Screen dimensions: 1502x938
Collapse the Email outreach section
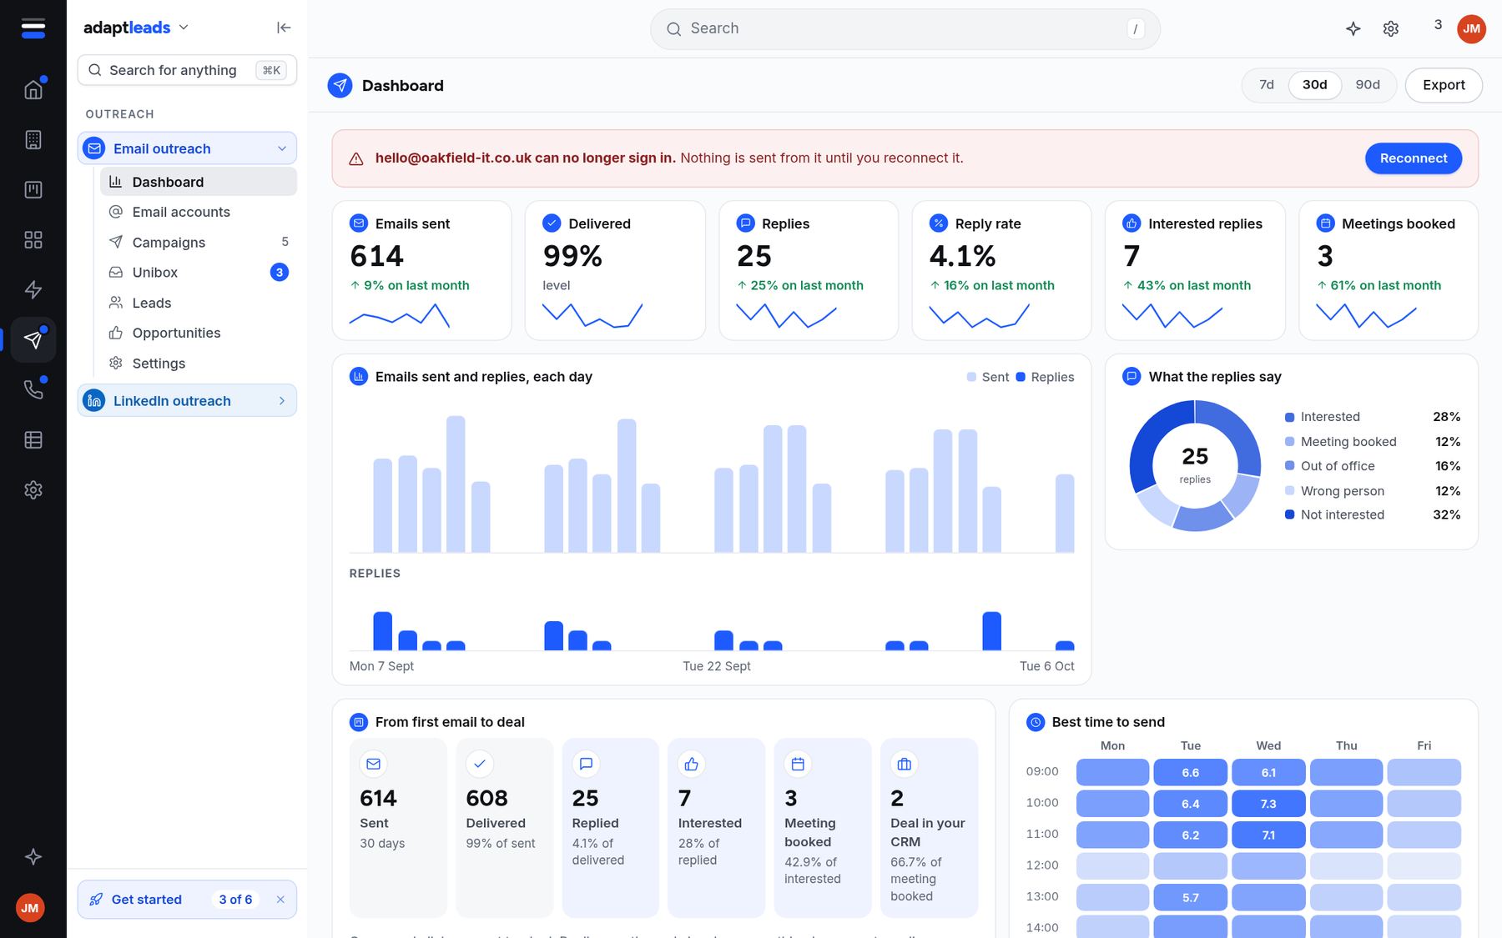187,148
